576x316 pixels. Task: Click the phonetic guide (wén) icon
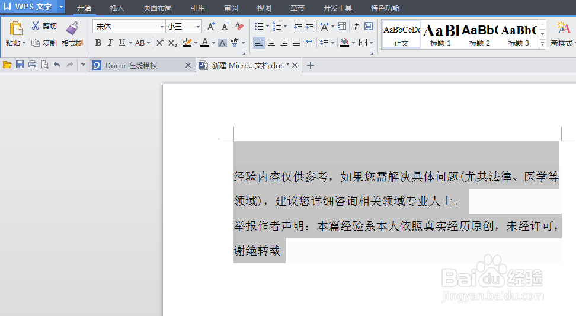click(x=234, y=43)
